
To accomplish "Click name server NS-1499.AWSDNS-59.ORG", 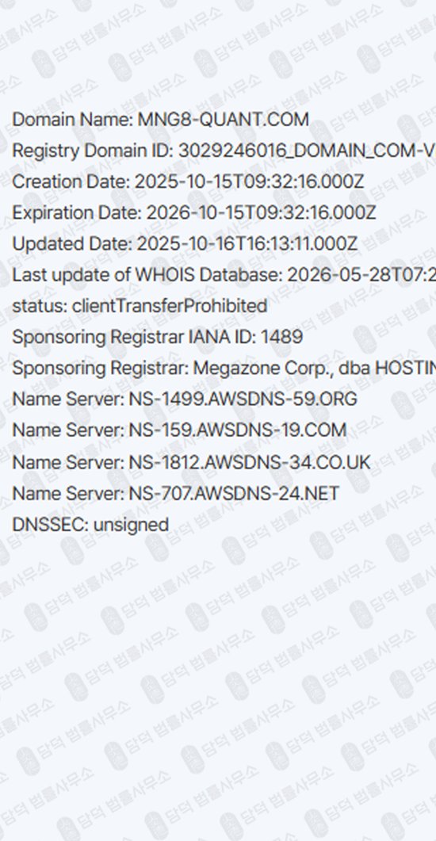I will 185,399.
